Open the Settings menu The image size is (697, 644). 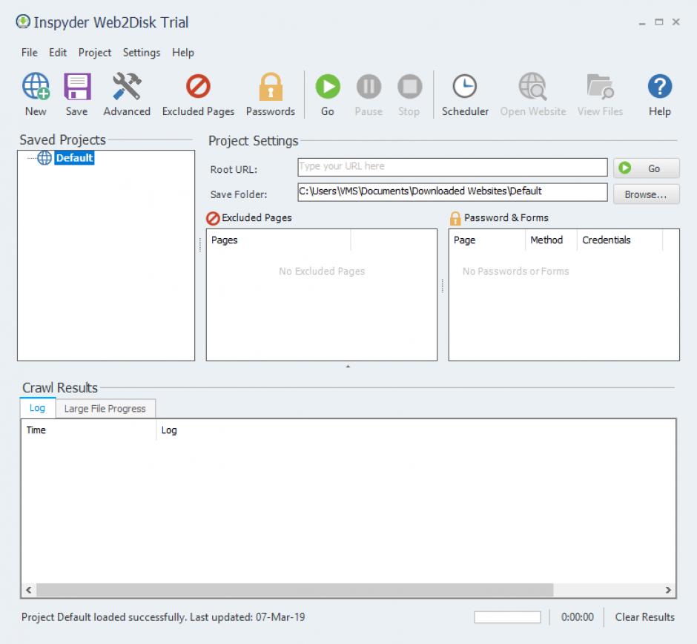(x=142, y=53)
